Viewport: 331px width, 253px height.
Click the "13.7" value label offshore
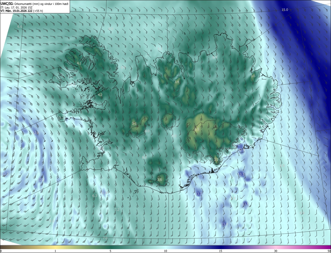(199, 194)
